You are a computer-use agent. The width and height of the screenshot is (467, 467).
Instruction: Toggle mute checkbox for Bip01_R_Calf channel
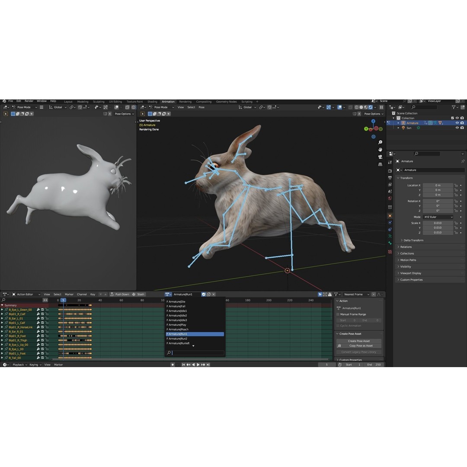tap(42, 314)
